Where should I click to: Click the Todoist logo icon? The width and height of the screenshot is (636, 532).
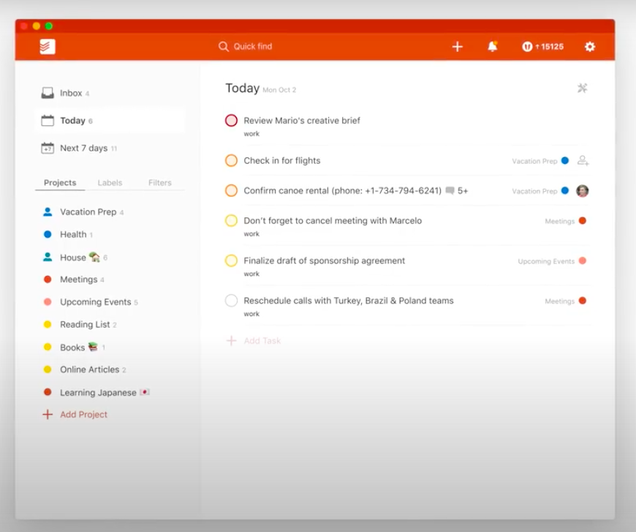coord(48,47)
